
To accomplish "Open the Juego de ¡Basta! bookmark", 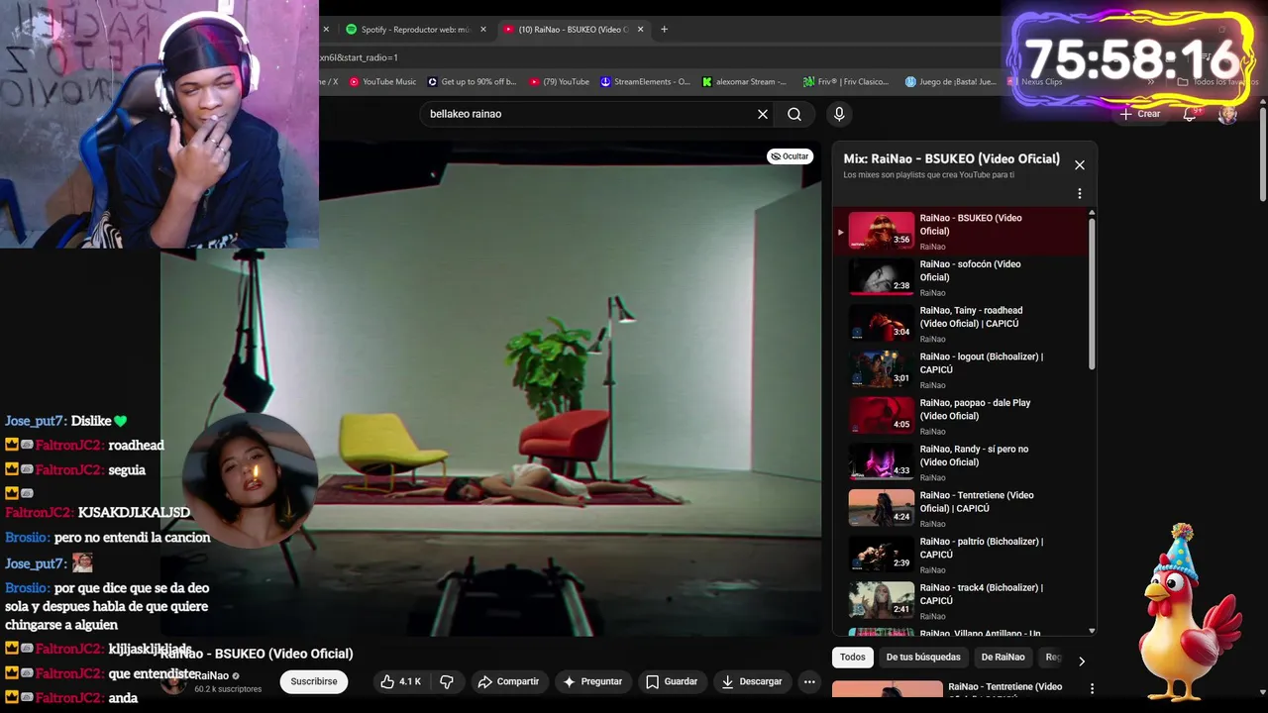I will pyautogui.click(x=951, y=82).
